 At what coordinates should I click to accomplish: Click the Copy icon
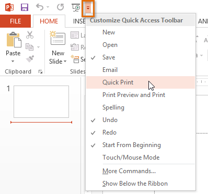(x=29, y=47)
